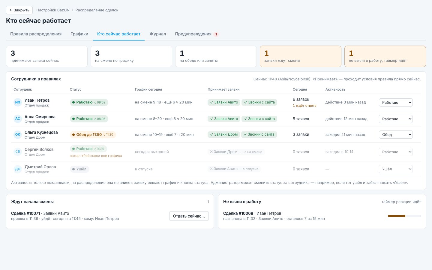Open Иван Петров's status dropdown
Image resolution: width=432 pixels, height=270 pixels.
coord(396,103)
